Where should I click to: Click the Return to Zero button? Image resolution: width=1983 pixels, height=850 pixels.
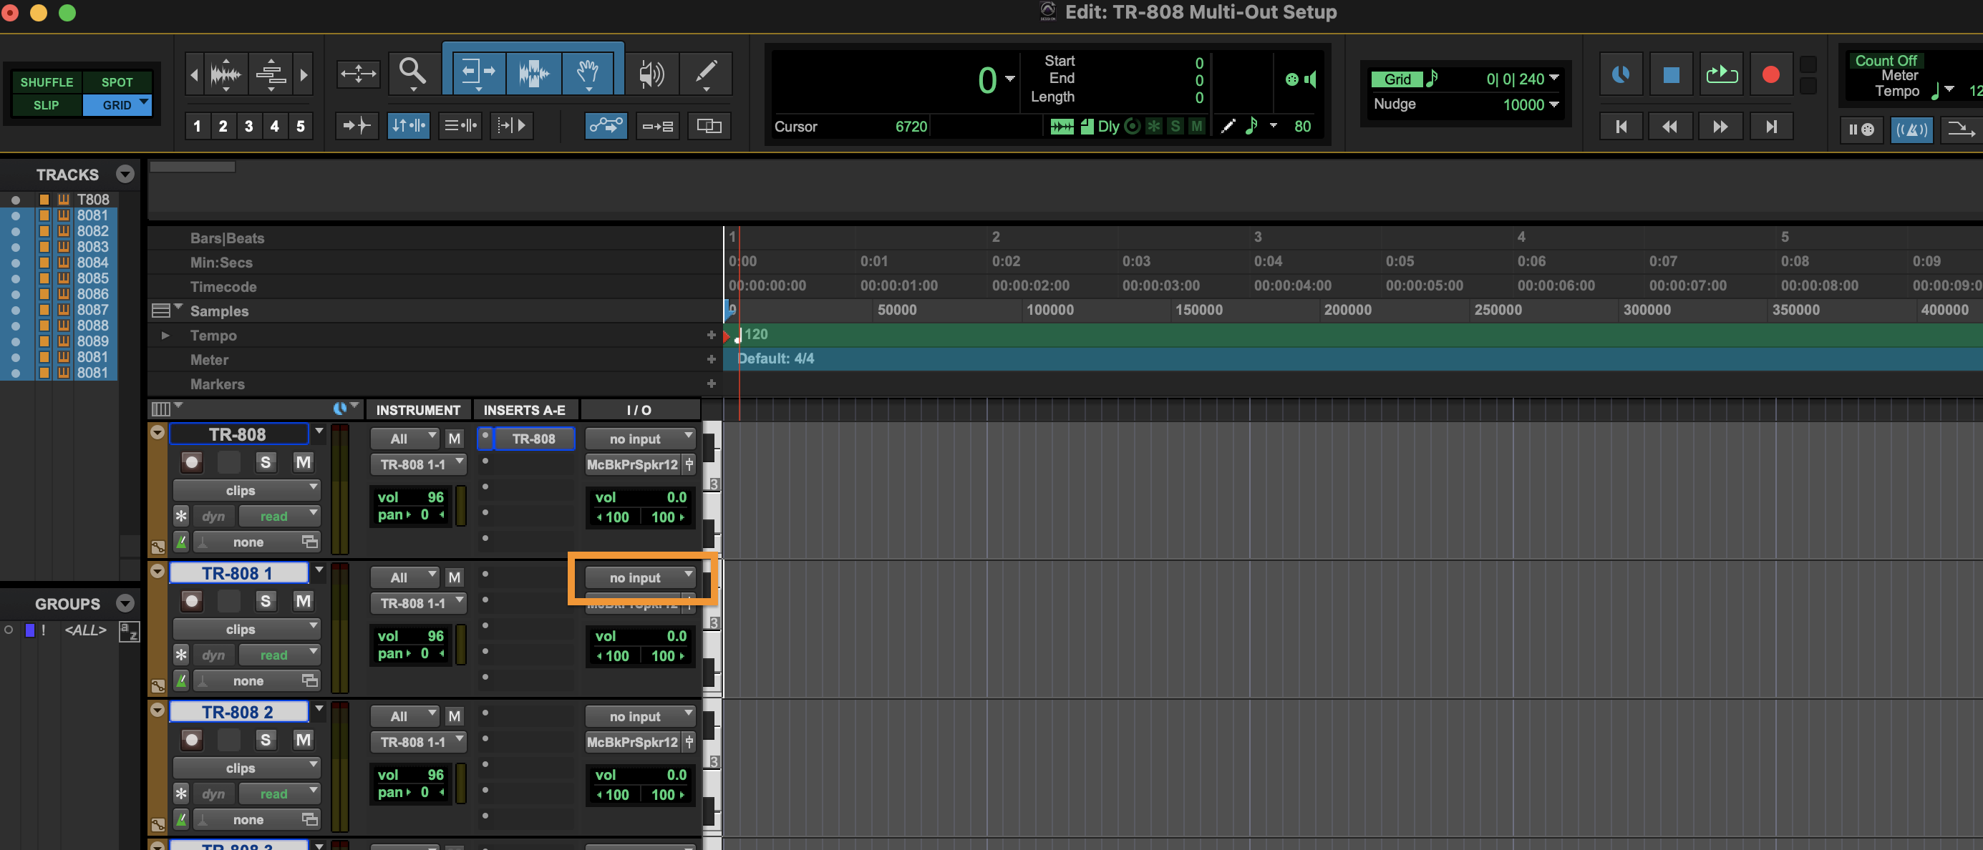pyautogui.click(x=1621, y=126)
